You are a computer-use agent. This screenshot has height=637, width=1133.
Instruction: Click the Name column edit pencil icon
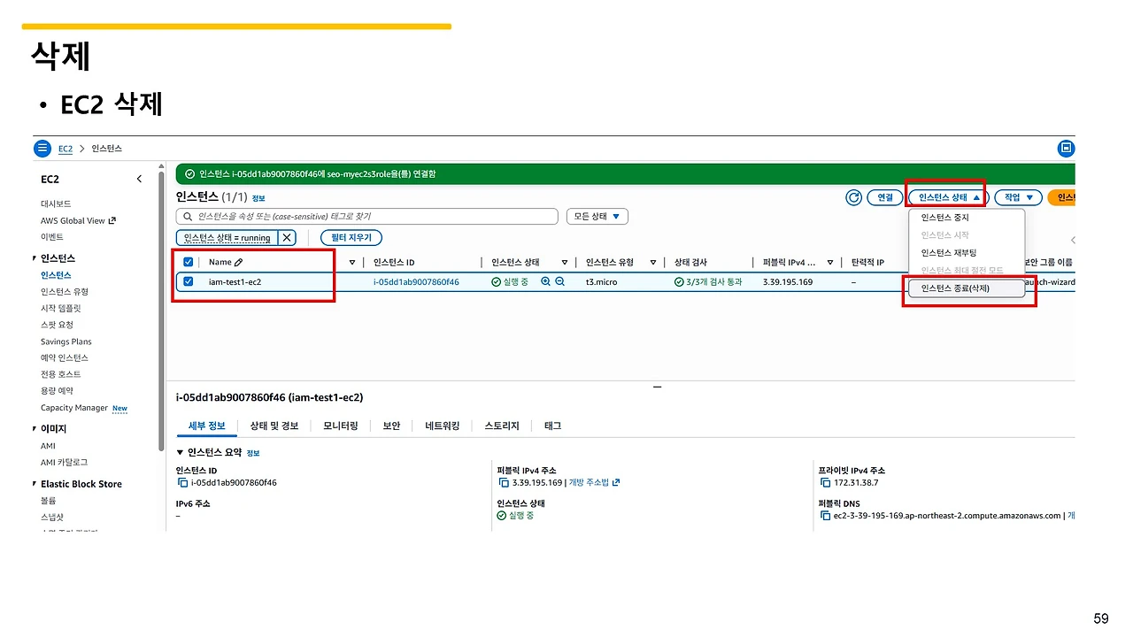238,262
